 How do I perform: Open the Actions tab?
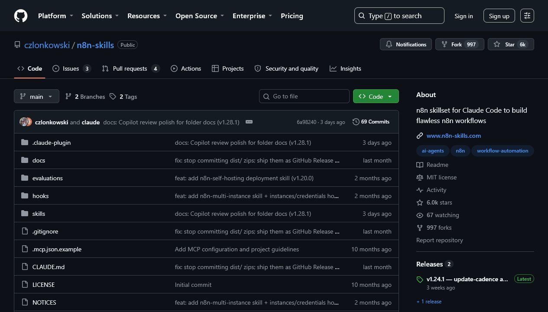pyautogui.click(x=186, y=68)
